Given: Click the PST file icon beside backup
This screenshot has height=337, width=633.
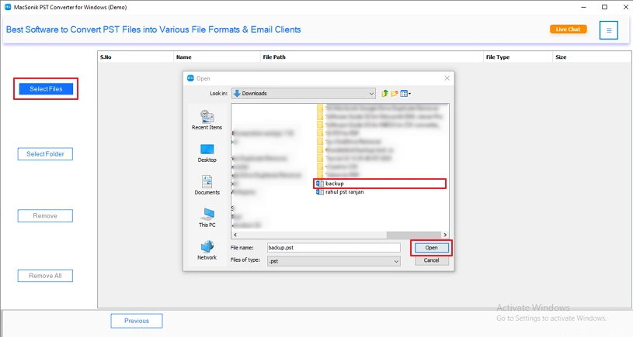Looking at the screenshot, I should coord(320,184).
